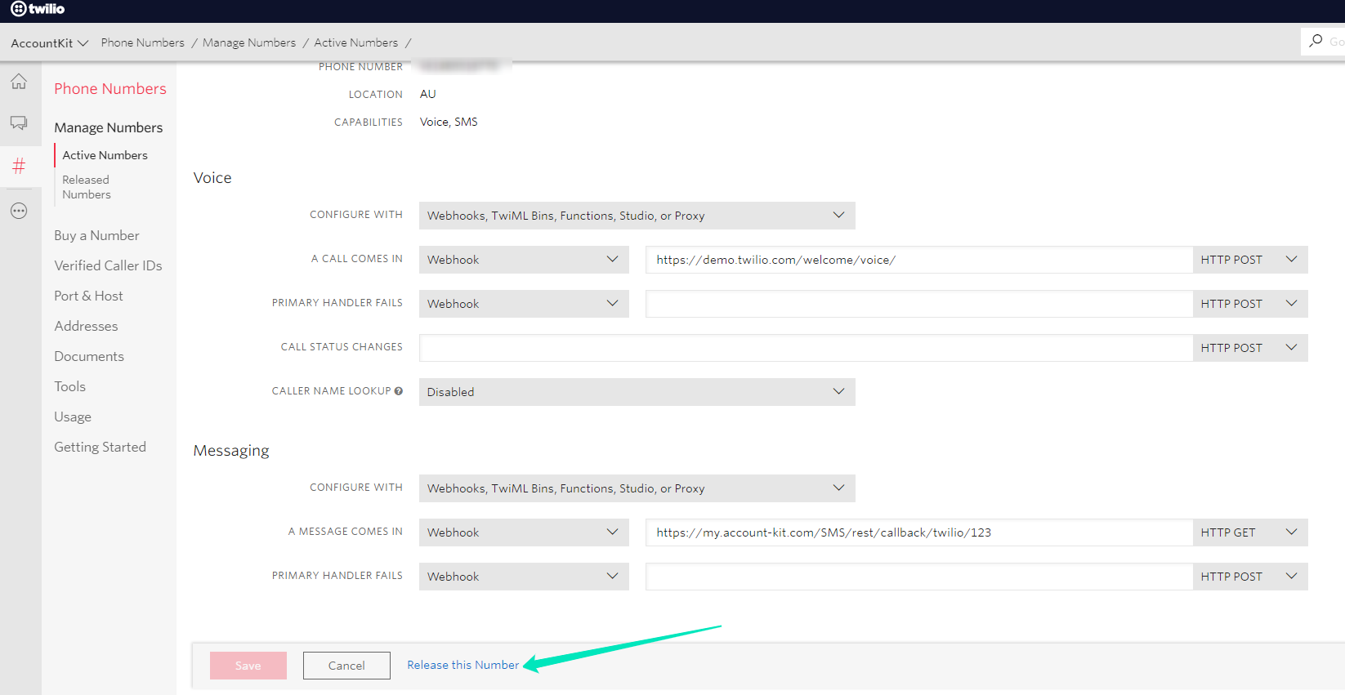This screenshot has width=1345, height=695.
Task: Open Addresses in sidebar
Action: coord(86,326)
